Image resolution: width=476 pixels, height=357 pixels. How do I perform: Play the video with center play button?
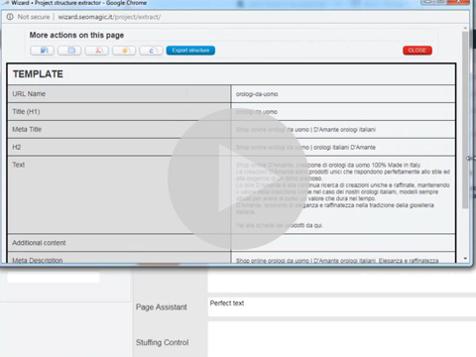[238, 178]
